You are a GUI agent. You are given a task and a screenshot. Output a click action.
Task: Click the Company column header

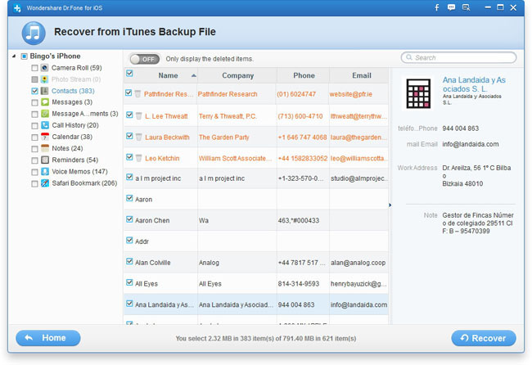pyautogui.click(x=237, y=75)
